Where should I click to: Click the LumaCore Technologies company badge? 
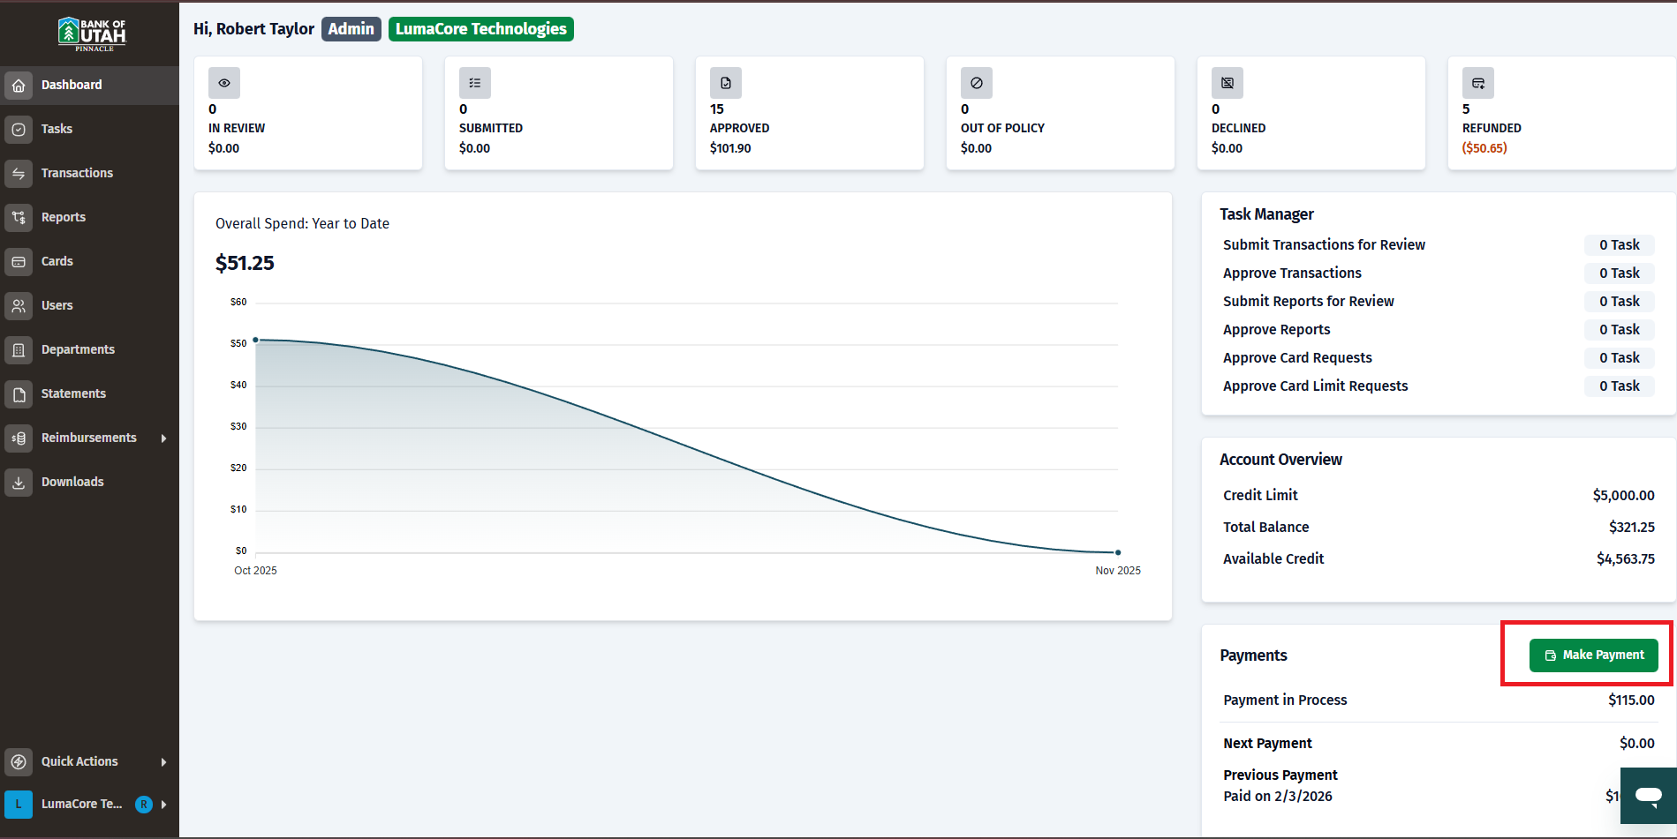click(481, 29)
